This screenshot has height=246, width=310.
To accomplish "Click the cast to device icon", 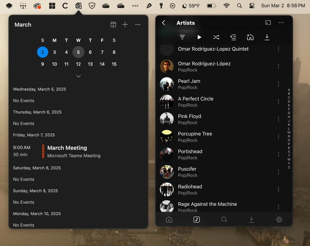I will 268,23.
